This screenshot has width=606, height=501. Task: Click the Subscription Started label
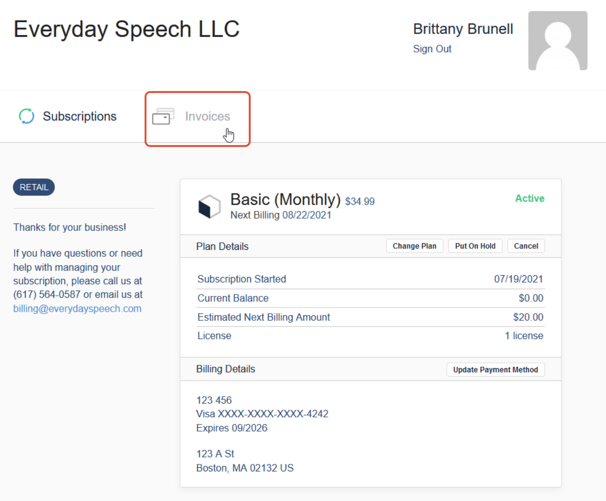[242, 279]
